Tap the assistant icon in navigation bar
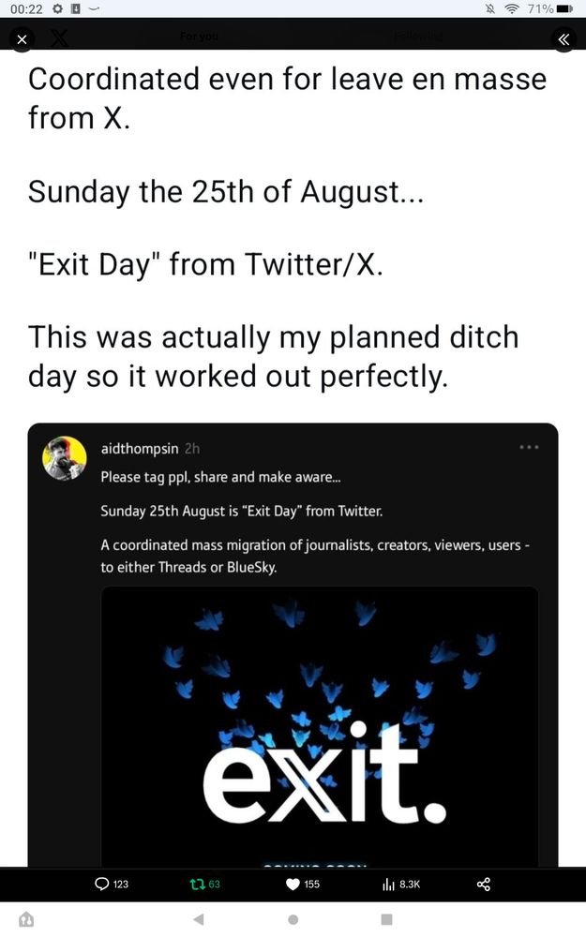Screen dimensions: 586x937 coord(26,919)
